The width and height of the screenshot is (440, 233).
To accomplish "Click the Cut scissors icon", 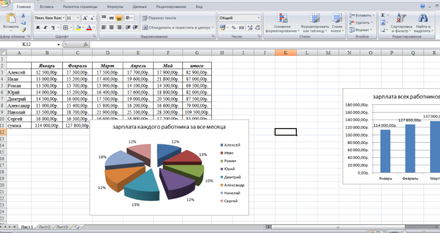I will coord(23,16).
